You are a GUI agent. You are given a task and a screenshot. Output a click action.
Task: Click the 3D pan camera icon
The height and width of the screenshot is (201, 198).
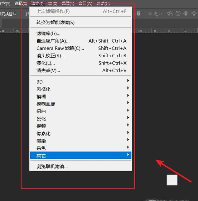tap(186, 13)
